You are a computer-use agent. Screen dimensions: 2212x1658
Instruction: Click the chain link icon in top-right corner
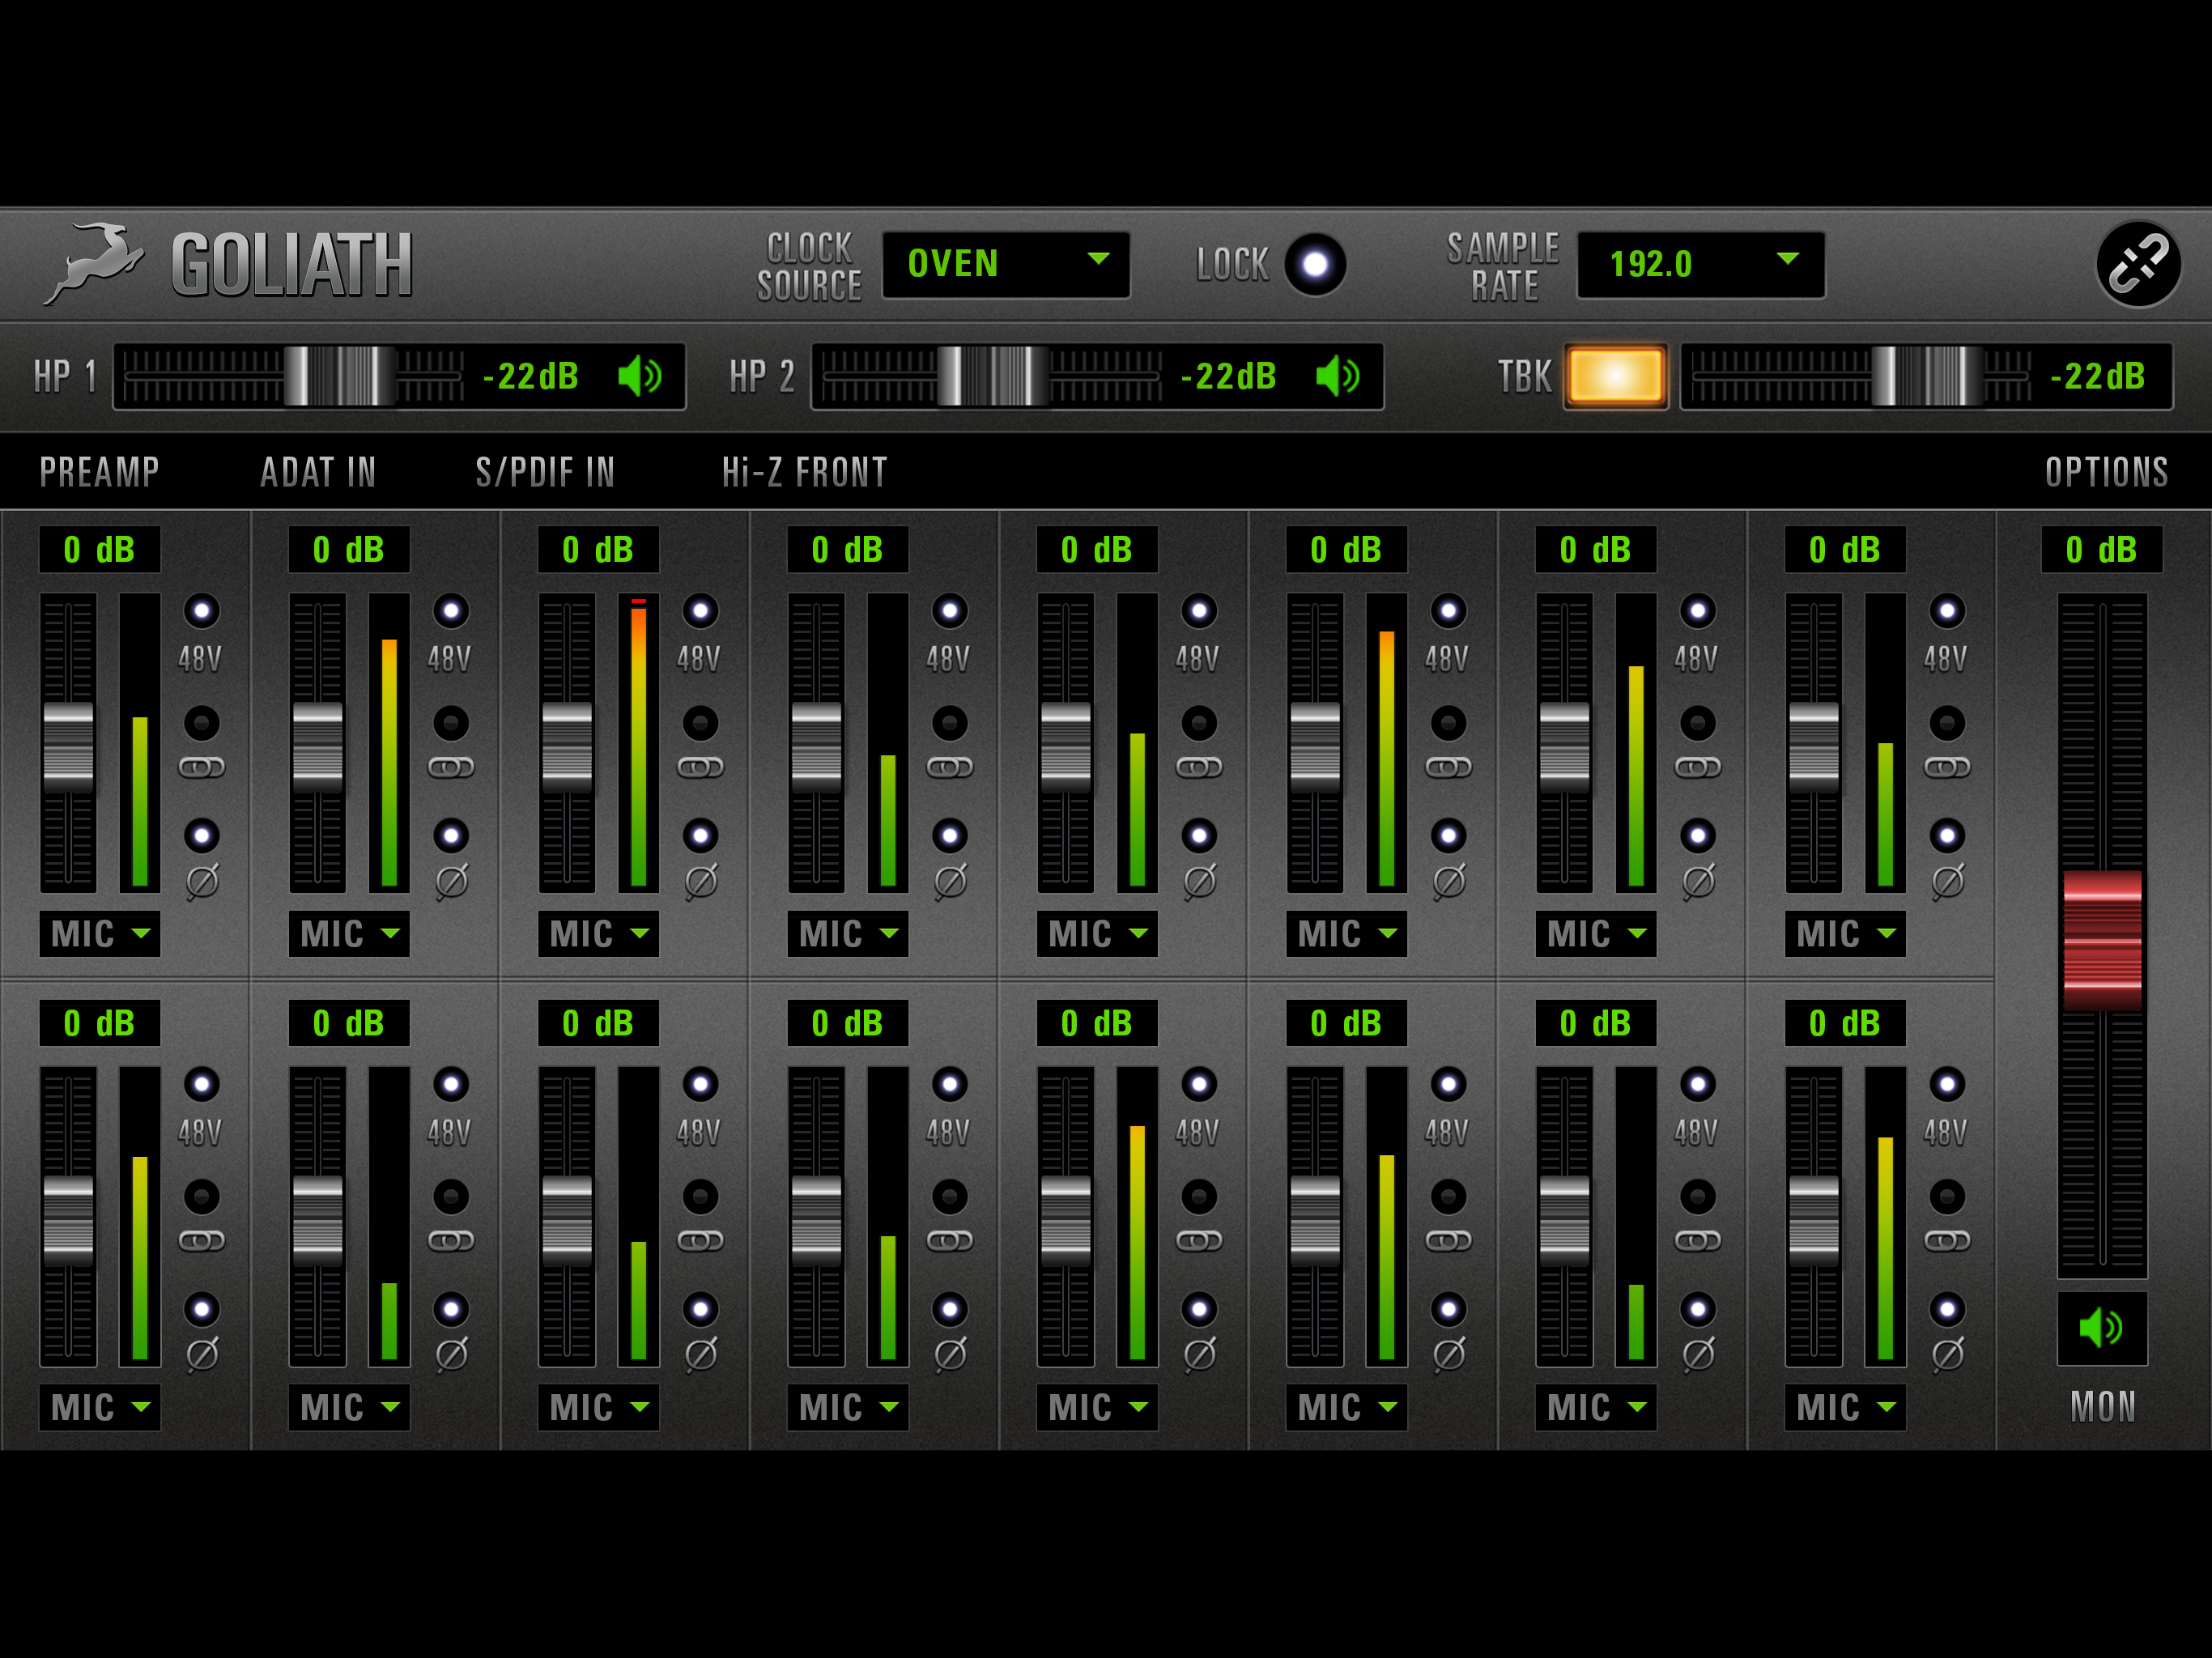[x=2138, y=264]
